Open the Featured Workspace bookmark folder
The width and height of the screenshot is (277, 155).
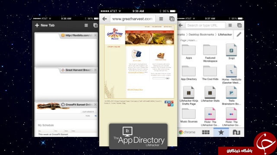point(210,53)
